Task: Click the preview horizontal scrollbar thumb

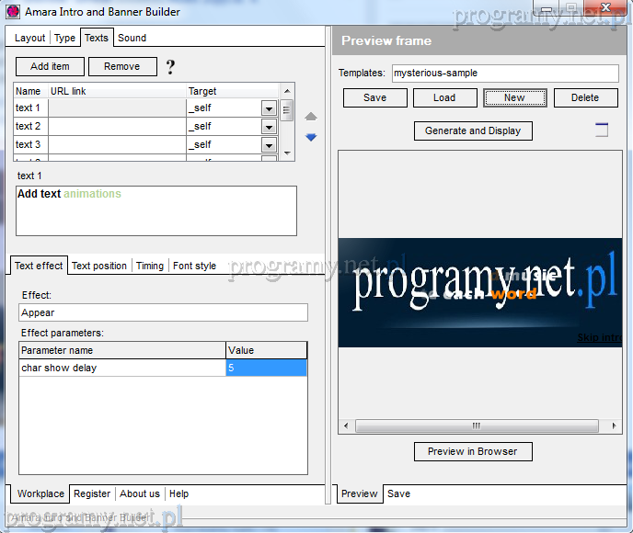Action: coord(476,425)
